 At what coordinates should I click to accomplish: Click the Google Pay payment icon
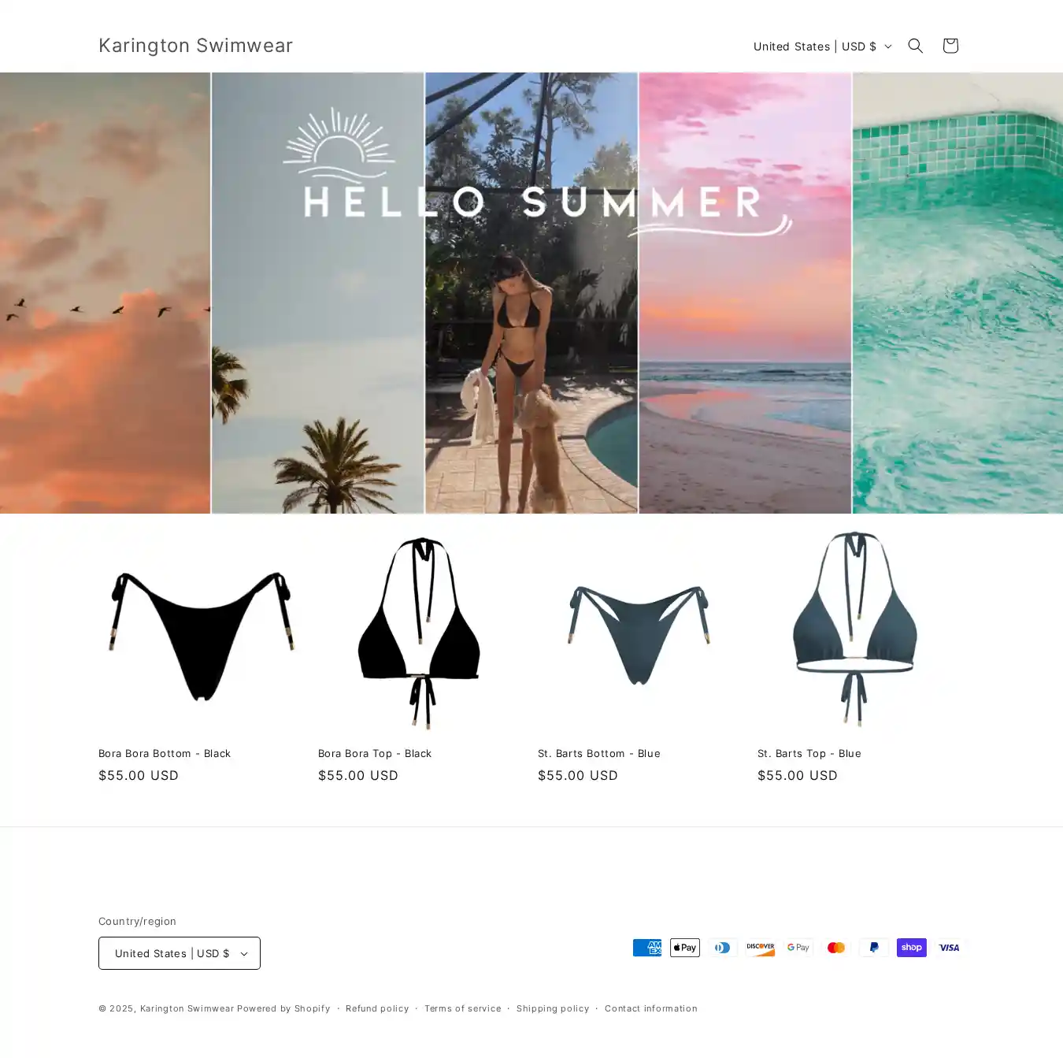coord(798,948)
